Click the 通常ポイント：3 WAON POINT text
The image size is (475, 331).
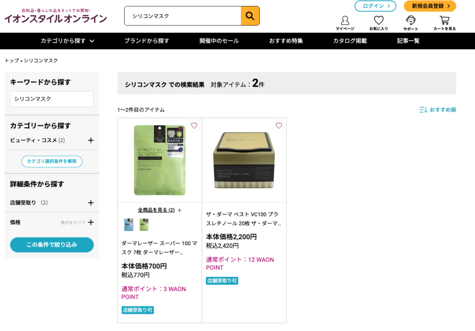[154, 293]
